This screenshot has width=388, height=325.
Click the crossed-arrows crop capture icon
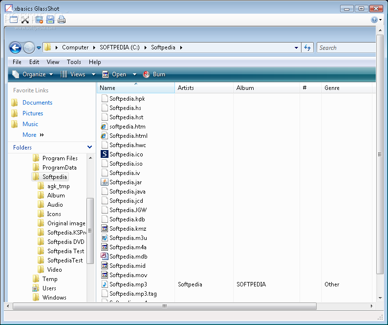click(25, 20)
